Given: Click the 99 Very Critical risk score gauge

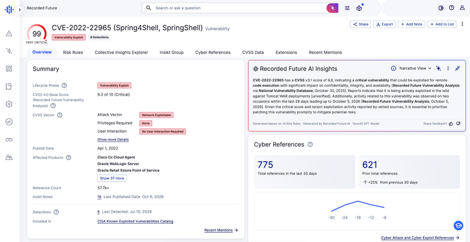Looking at the screenshot, I should click(x=36, y=34).
